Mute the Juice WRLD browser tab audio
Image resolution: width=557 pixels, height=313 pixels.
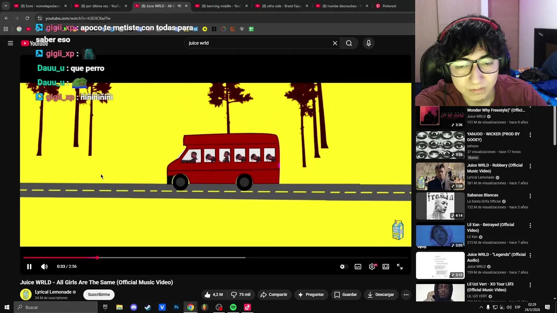click(x=179, y=6)
